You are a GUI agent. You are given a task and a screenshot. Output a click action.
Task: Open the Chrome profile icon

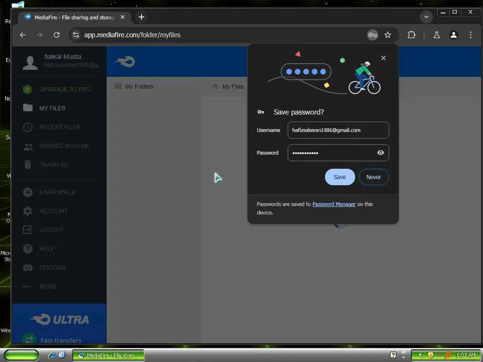click(453, 35)
